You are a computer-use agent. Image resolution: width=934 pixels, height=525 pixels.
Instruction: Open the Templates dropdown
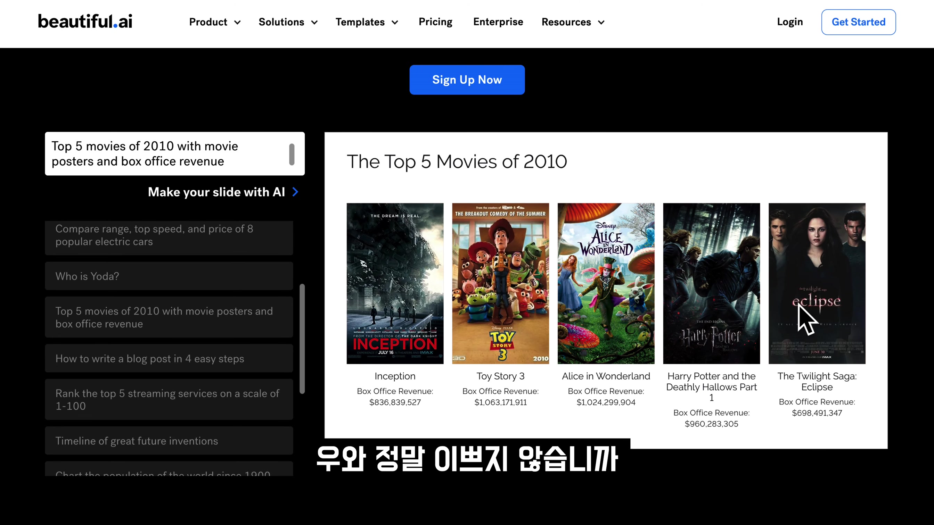pos(367,22)
